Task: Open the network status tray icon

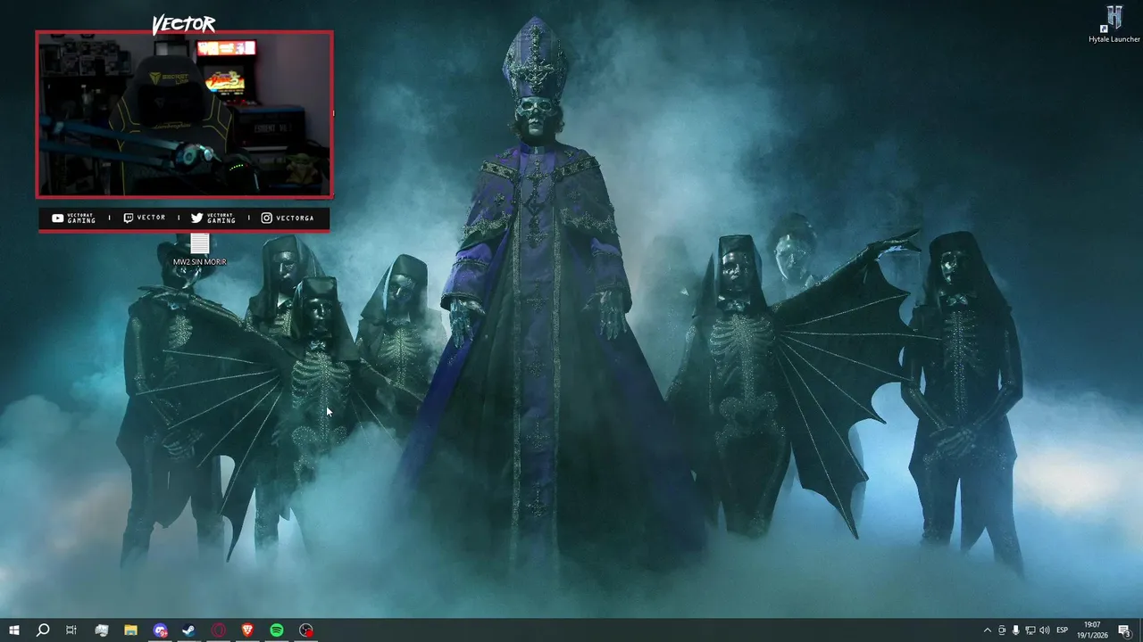Action: coord(1030,630)
